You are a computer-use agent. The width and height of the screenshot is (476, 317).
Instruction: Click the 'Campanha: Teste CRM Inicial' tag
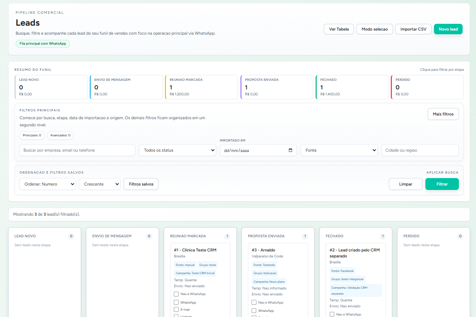pos(195,273)
